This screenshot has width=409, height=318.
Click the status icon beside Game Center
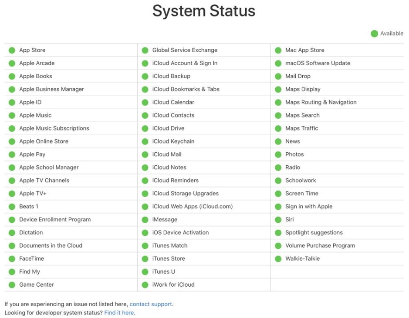click(12, 285)
